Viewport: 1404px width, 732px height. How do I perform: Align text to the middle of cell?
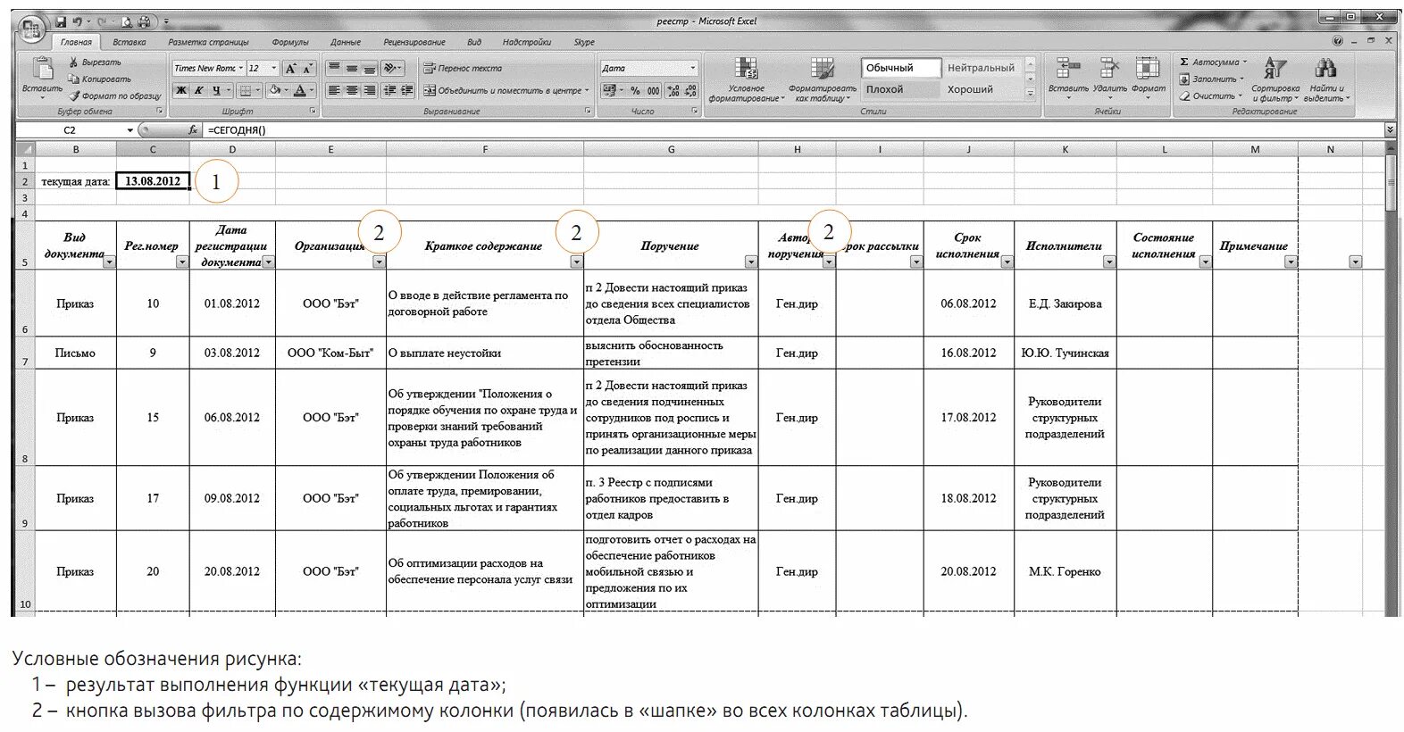pos(352,68)
